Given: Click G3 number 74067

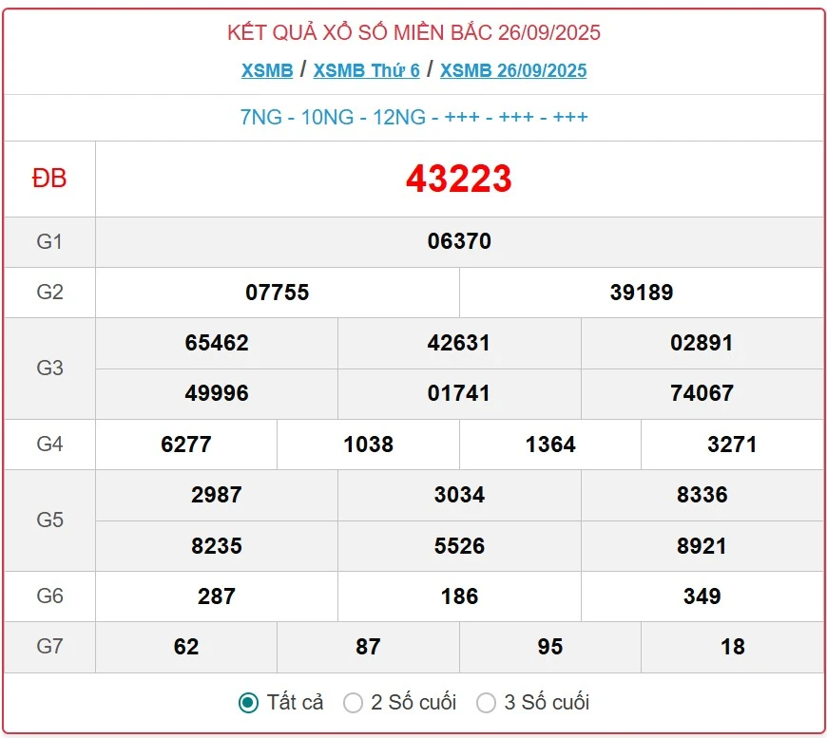Looking at the screenshot, I should pos(702,393).
